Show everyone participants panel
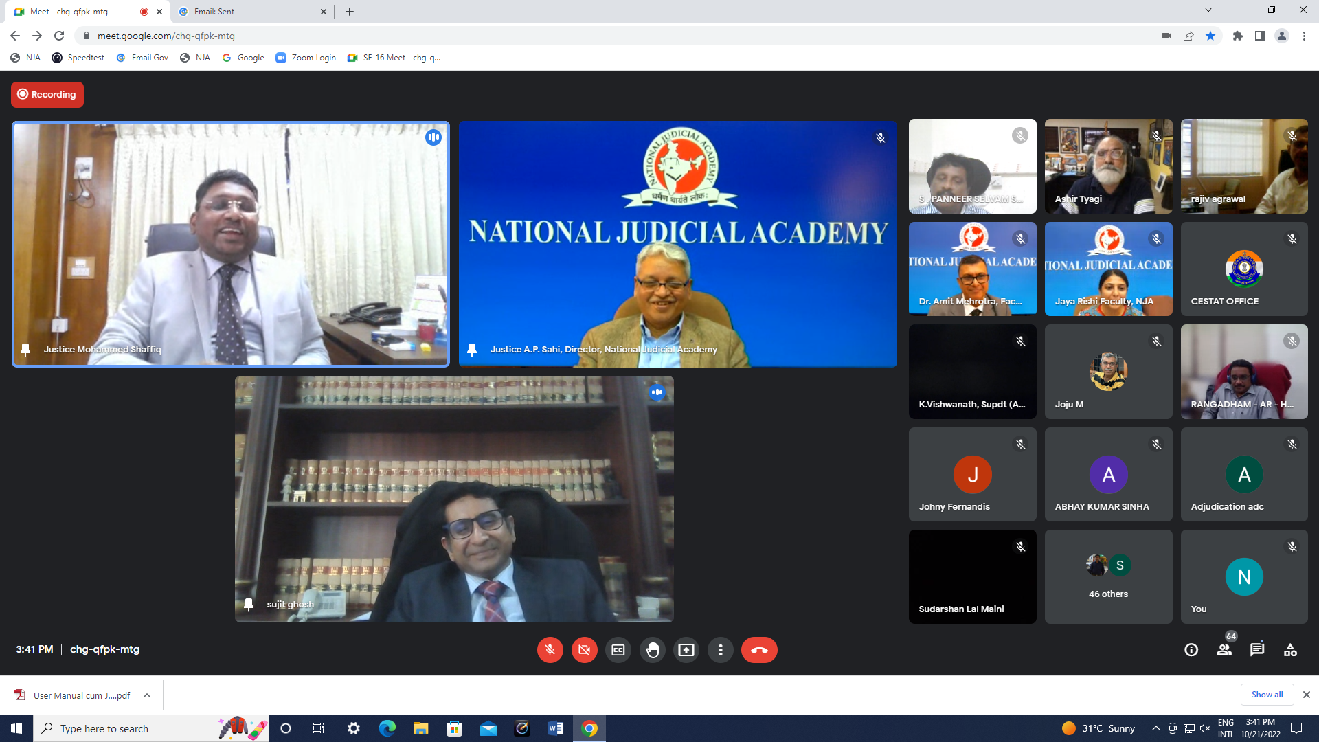 (x=1224, y=650)
